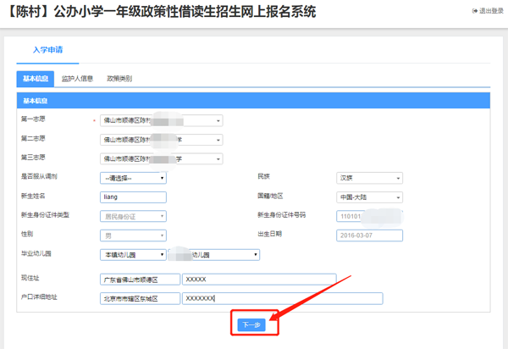Click the 现住址 detail field containing XXXXX
508x349 pixels.
click(x=258, y=279)
